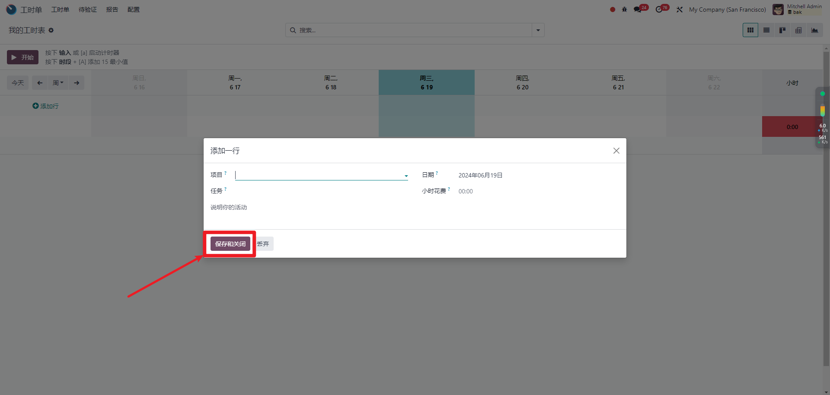Open the conversations icon with 24 badge
This screenshot has height=395, width=830.
tap(638, 9)
